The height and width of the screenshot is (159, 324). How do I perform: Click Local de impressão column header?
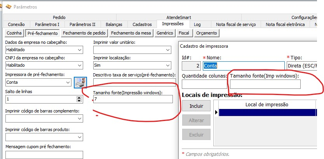267,105
